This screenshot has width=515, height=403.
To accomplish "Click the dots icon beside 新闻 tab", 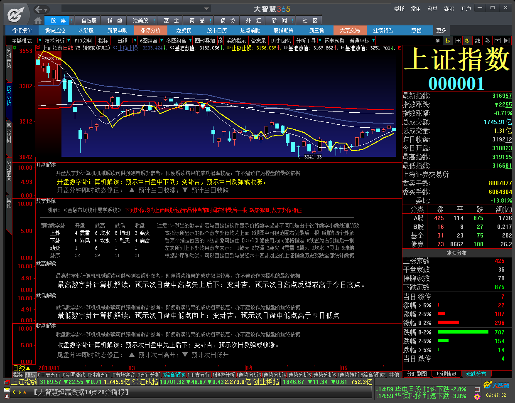I will [x=293, y=20].
